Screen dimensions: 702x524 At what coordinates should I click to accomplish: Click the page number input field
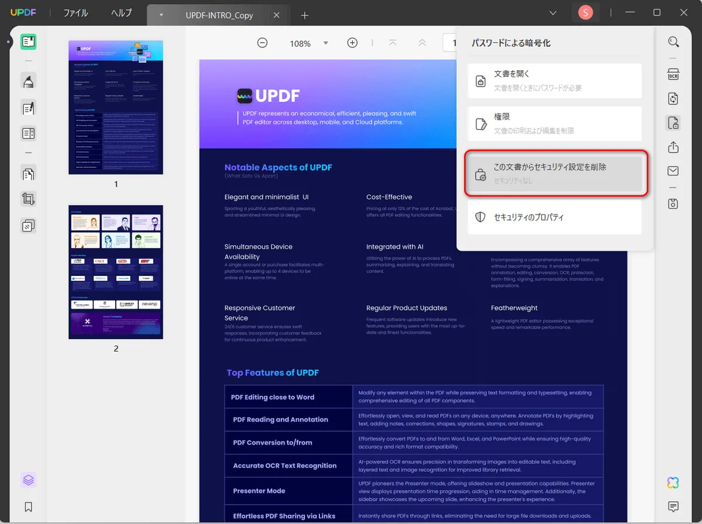click(x=449, y=43)
